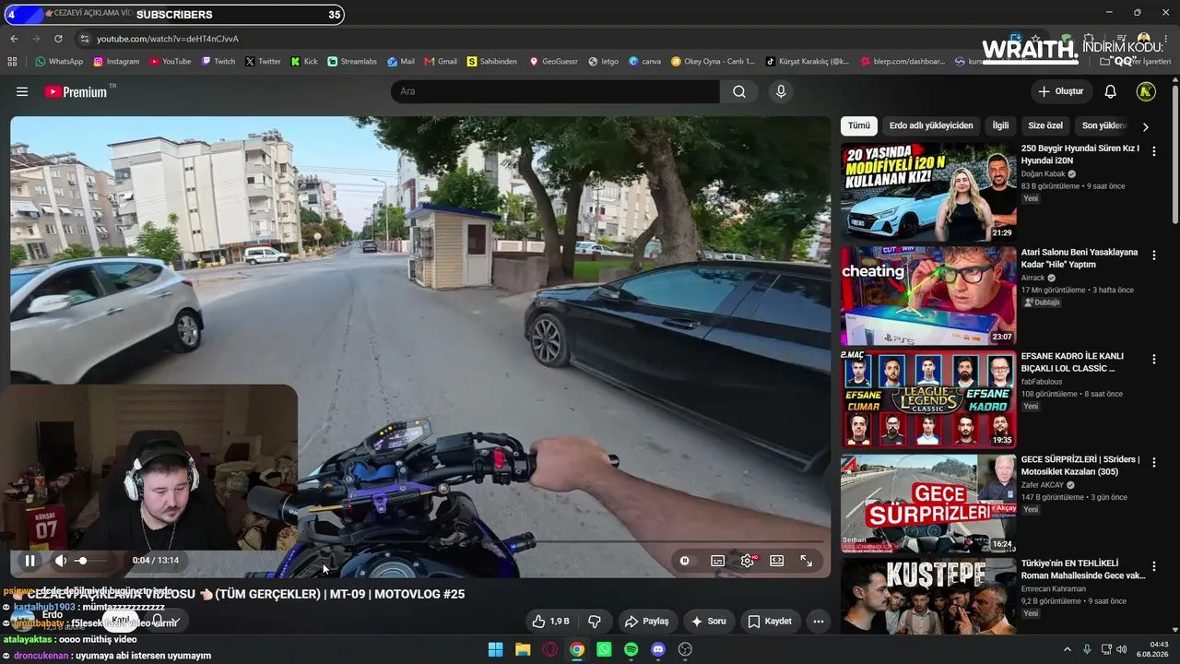Open Discord from the taskbar

pos(658,649)
